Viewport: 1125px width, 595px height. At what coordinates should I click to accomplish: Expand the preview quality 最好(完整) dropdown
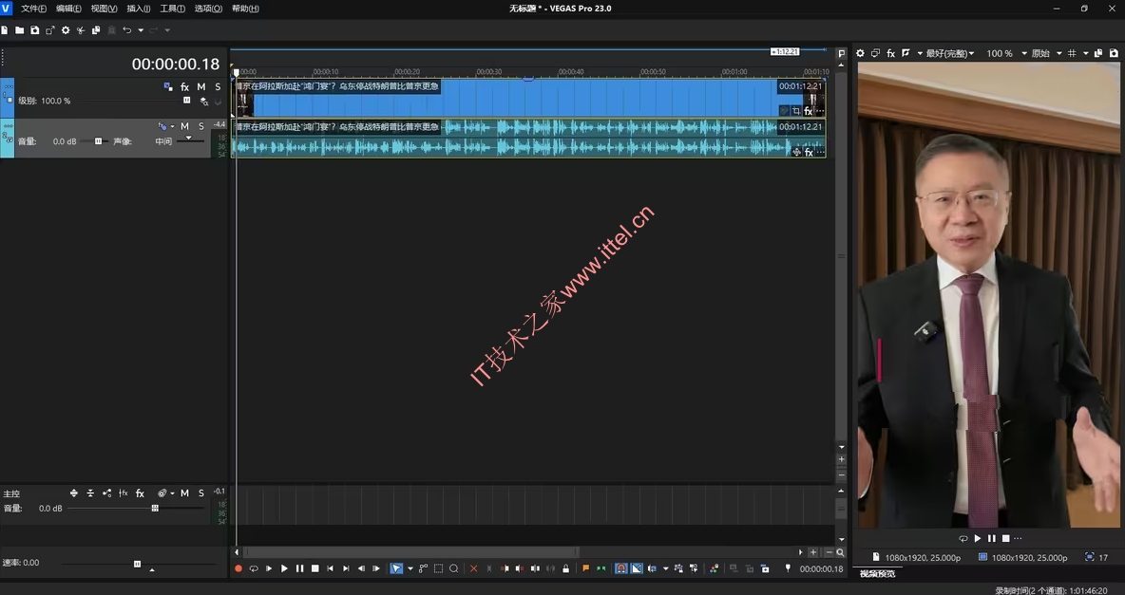tap(950, 54)
